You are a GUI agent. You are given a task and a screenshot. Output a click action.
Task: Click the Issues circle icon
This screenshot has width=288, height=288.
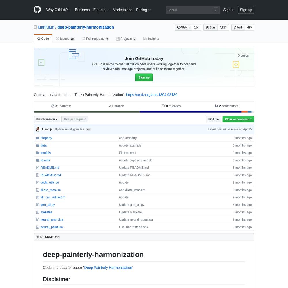point(58,39)
